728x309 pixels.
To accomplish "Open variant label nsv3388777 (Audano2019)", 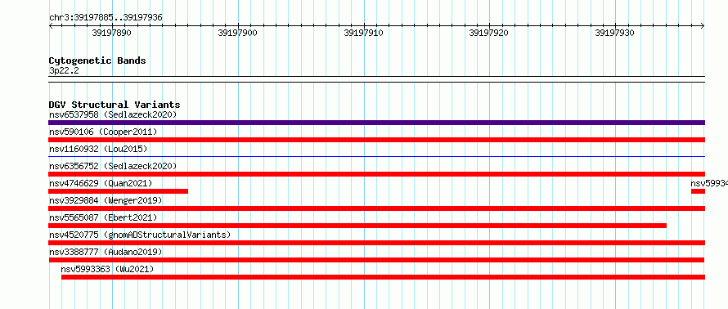I will pyautogui.click(x=106, y=252).
